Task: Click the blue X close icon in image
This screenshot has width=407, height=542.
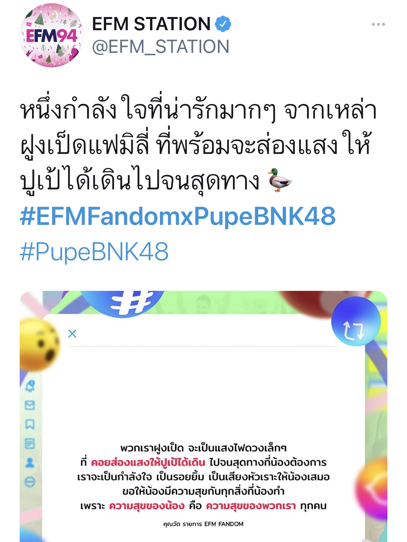Action: click(72, 334)
